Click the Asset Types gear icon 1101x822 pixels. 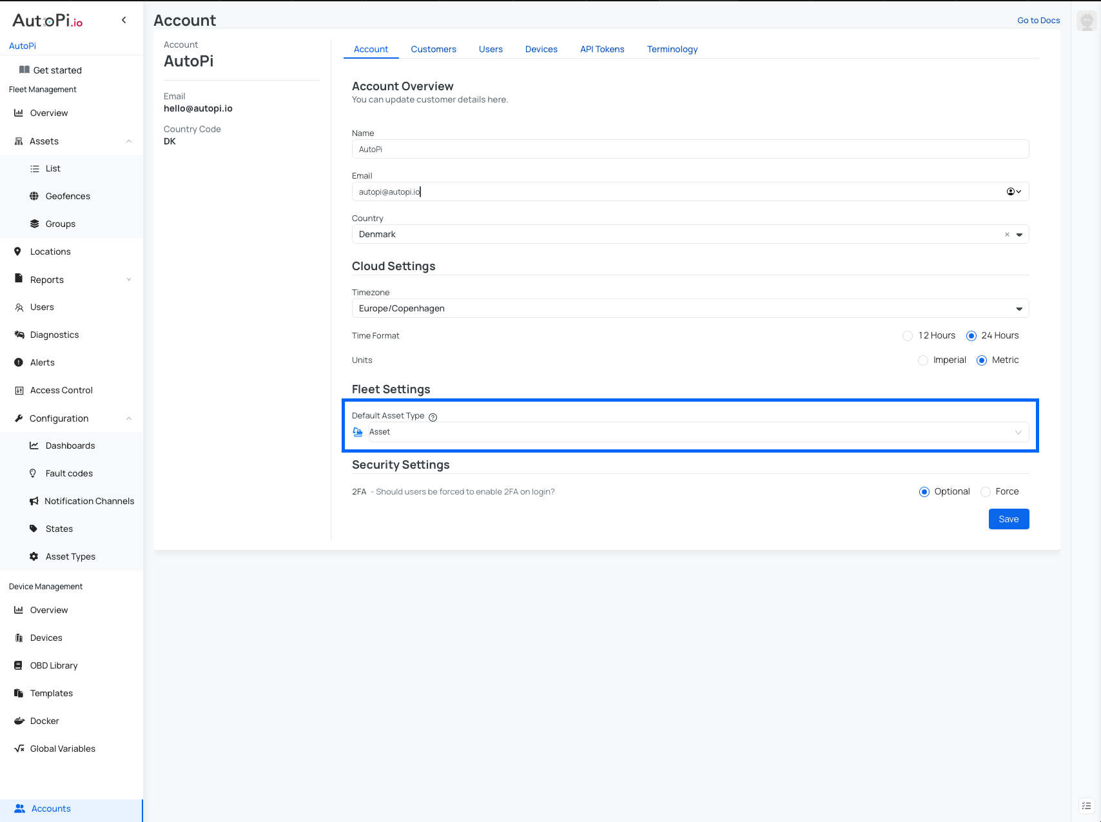[34, 556]
